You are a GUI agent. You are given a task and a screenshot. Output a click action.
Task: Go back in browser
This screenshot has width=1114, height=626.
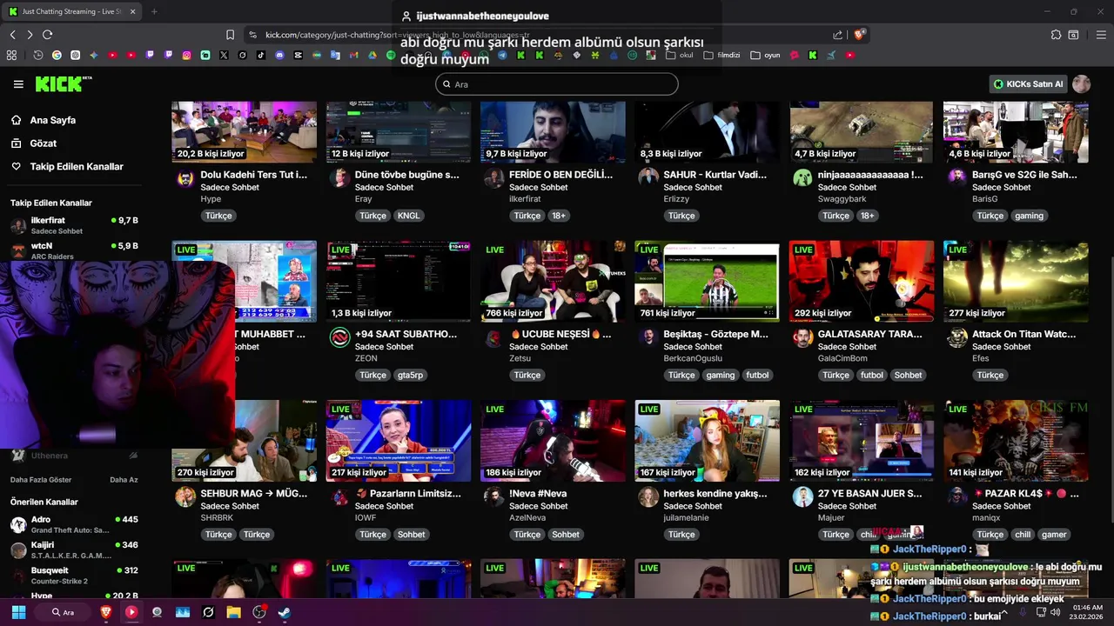(12, 35)
